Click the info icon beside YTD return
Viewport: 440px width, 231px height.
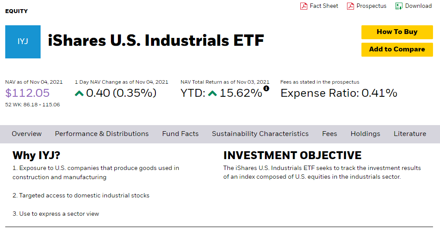tap(266, 88)
